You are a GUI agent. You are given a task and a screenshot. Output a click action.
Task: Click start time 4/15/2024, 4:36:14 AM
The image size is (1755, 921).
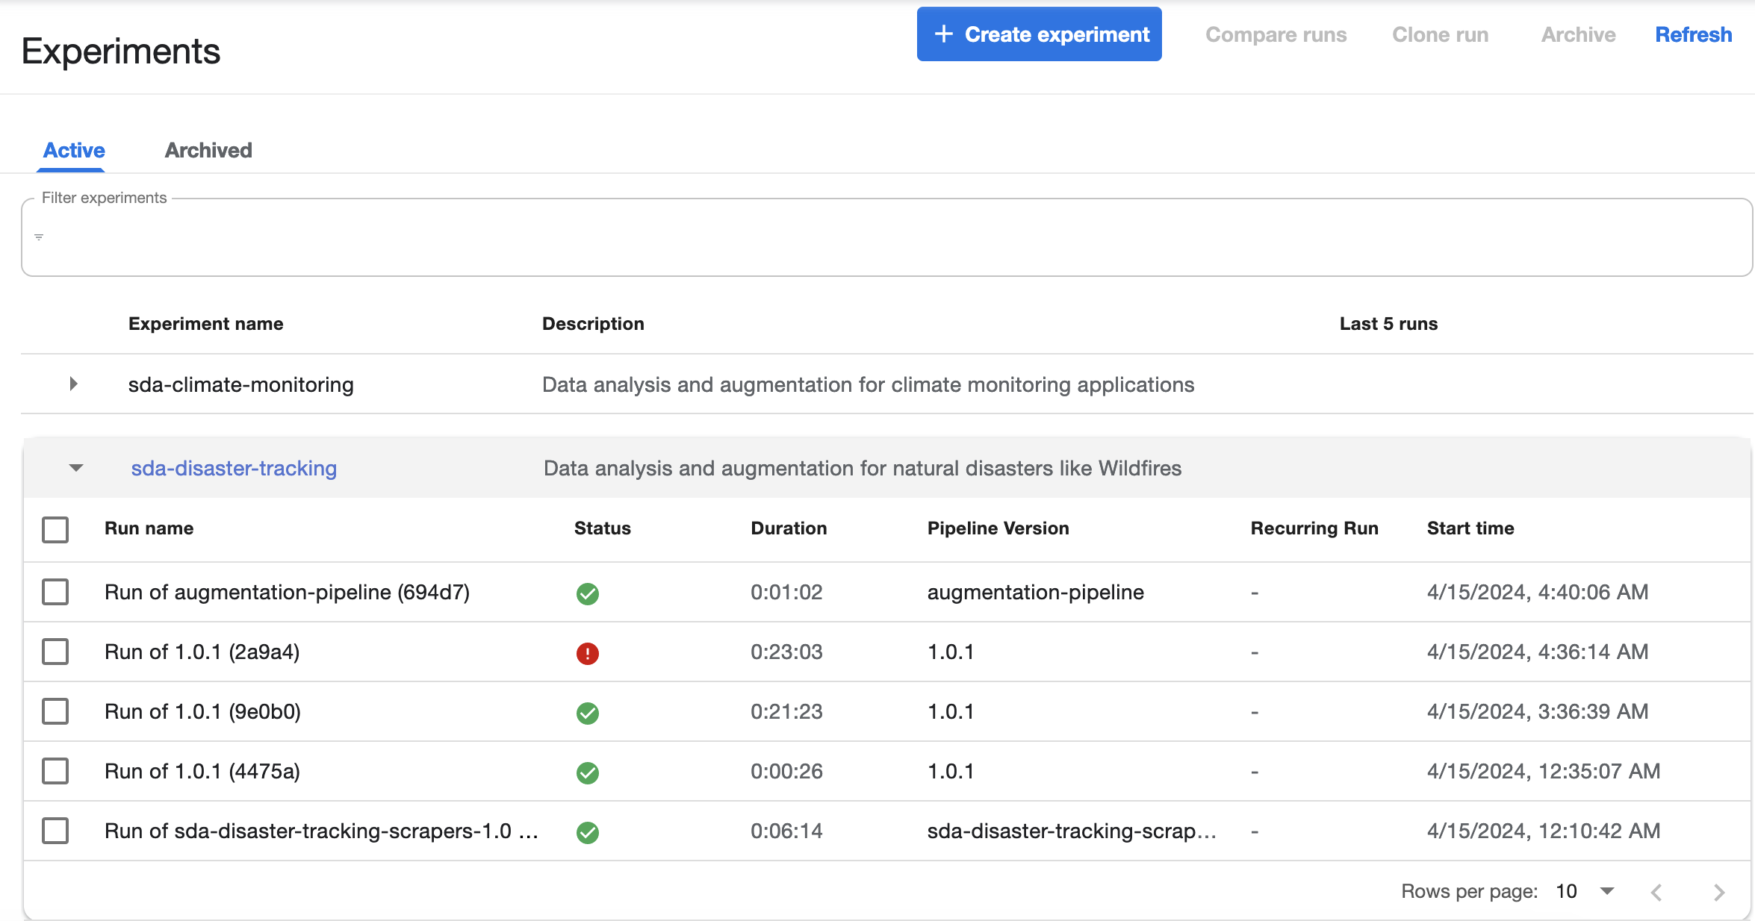pos(1538,652)
